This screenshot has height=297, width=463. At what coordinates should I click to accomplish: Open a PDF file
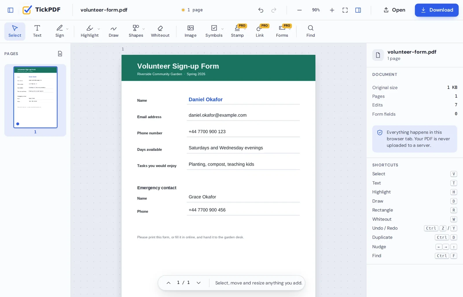pyautogui.click(x=394, y=10)
